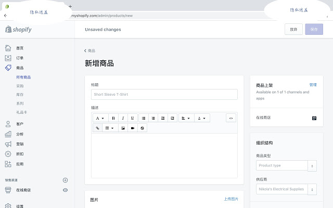Open 折扣 discounts in sidebar
The height and width of the screenshot is (208, 333).
tap(20, 154)
